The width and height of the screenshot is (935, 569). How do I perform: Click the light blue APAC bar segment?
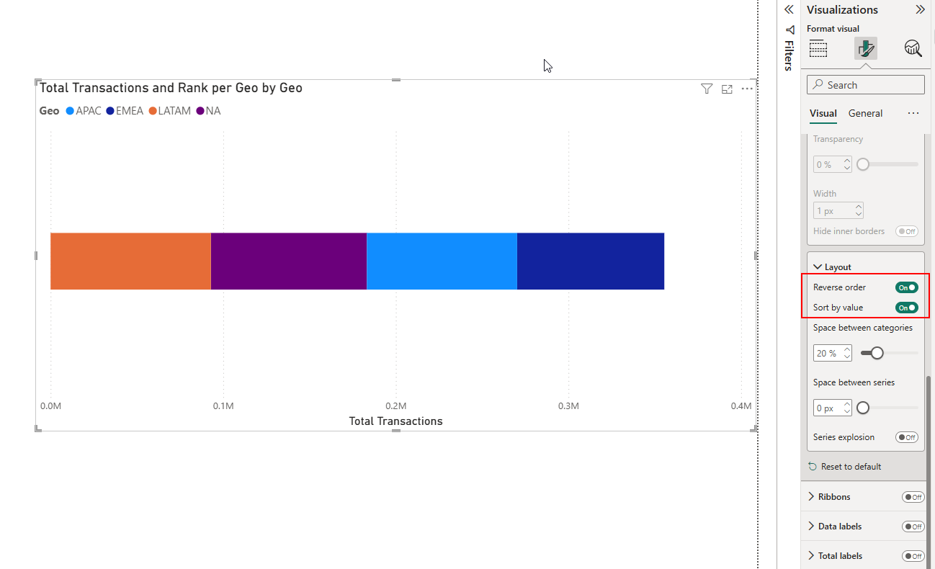[x=442, y=261]
